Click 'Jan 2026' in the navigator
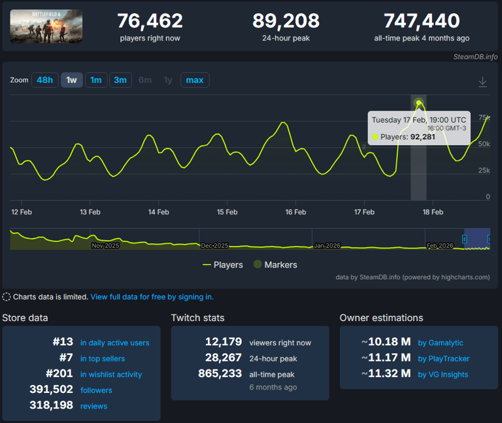502x423 pixels. click(x=327, y=246)
